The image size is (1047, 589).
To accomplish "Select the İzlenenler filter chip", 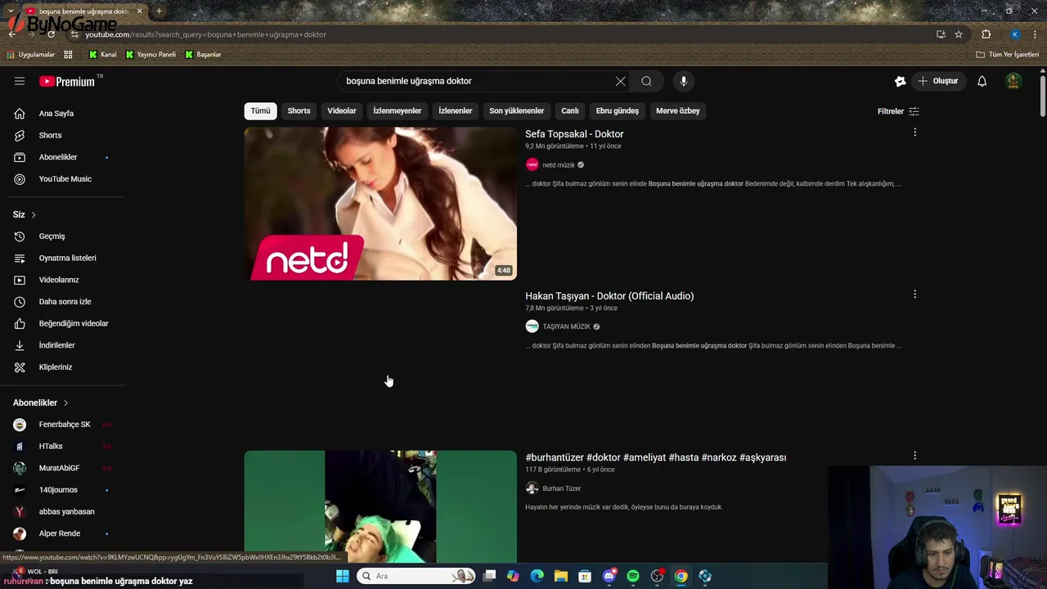I will 456,110.
